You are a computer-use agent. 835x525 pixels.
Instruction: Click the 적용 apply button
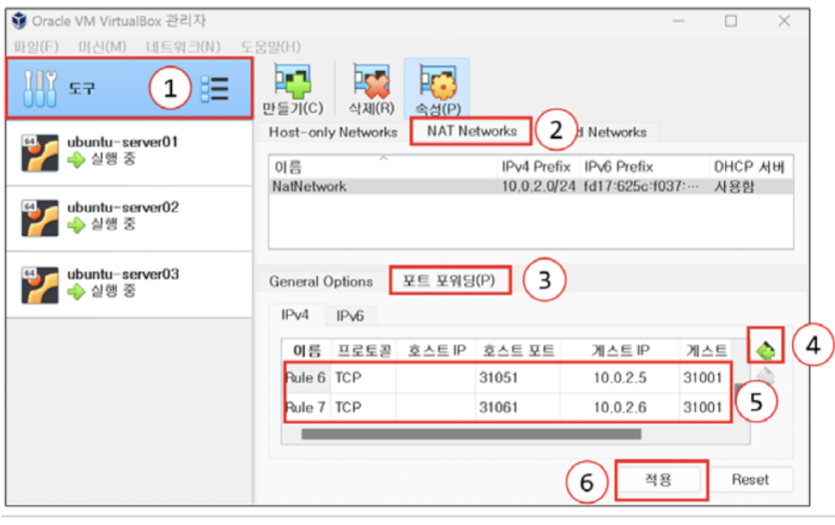click(659, 480)
